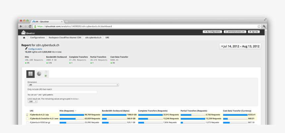Open the Rackspace Cloudfiles Akamai CDN breadcrumb
This screenshot has width=285, height=133.
65,38
